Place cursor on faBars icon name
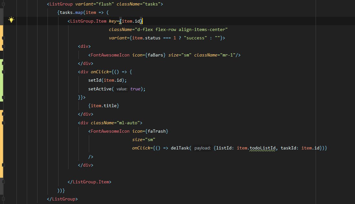The image size is (355, 204). pos(155,55)
